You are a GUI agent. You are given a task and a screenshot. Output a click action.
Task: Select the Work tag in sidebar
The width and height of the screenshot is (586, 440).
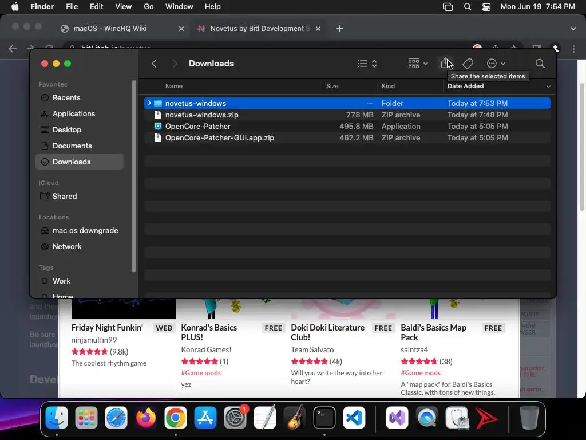pyautogui.click(x=80, y=281)
